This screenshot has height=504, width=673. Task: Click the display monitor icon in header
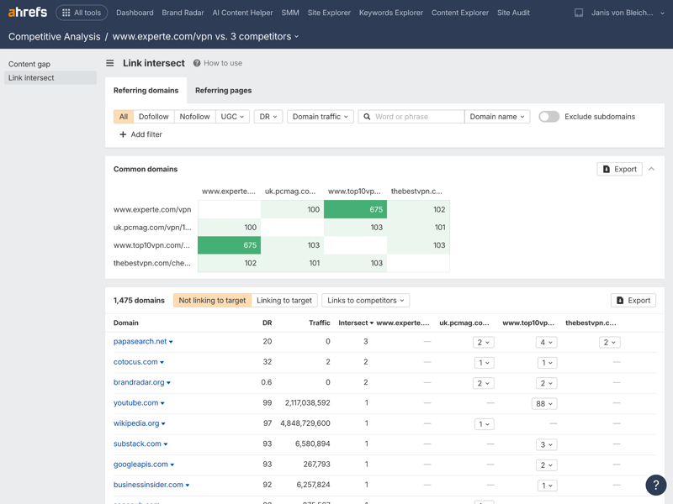click(x=579, y=13)
